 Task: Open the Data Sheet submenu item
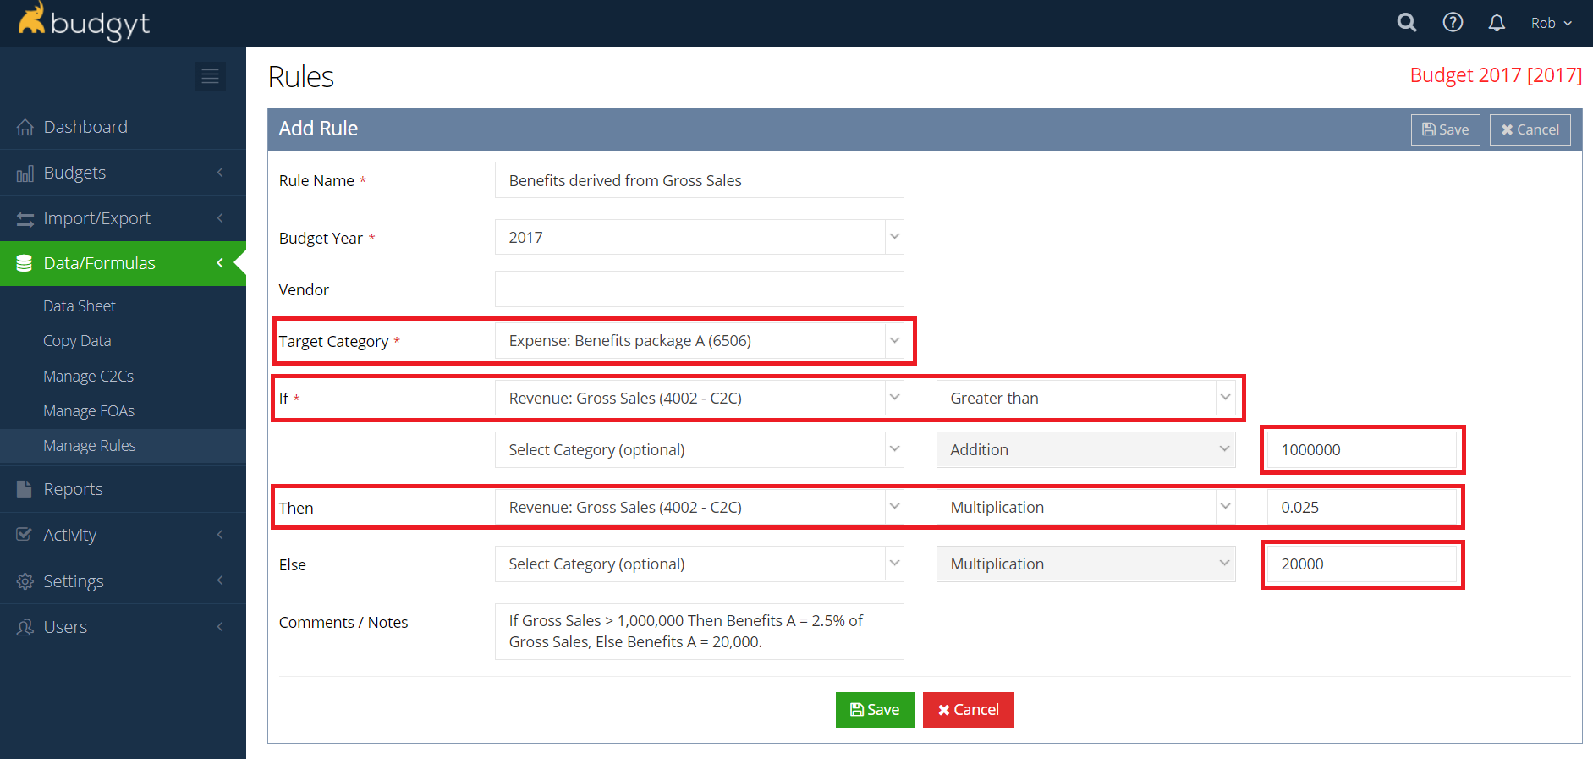coord(80,306)
